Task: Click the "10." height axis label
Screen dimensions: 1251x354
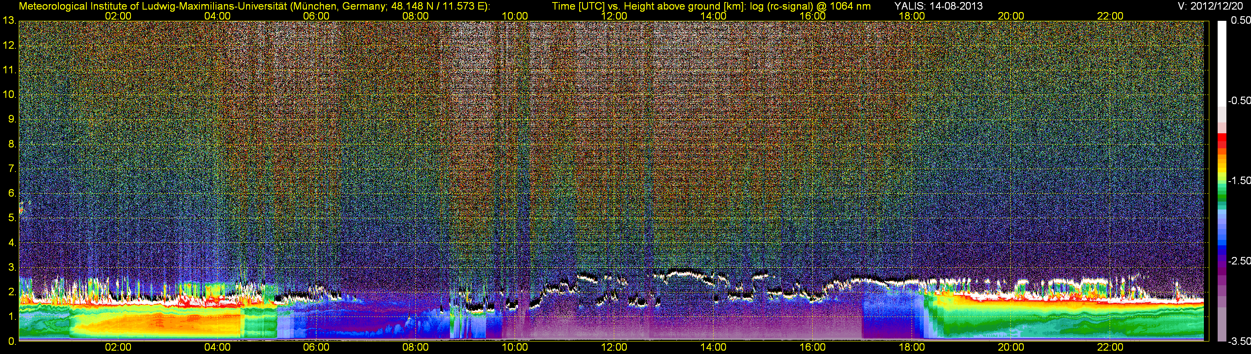Action: coord(9,95)
